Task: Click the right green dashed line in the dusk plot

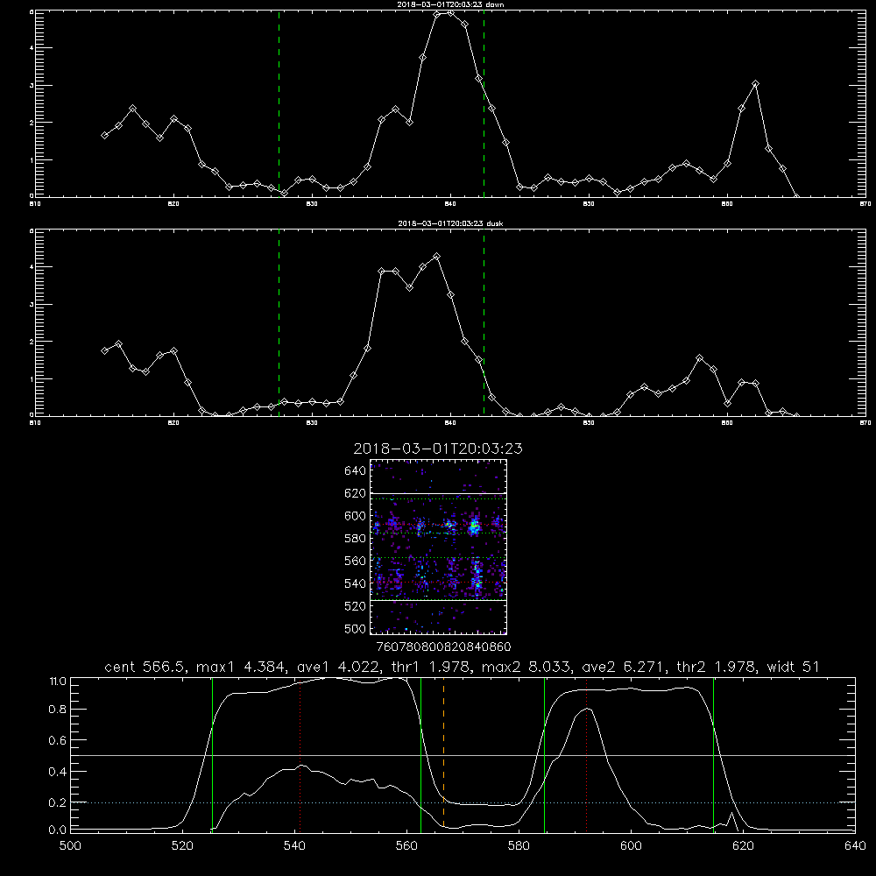Action: click(x=484, y=322)
